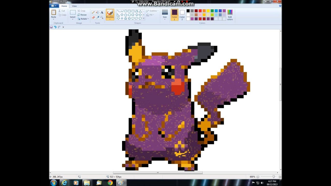
Task: Set Color 1 as active color
Action: pyautogui.click(x=174, y=15)
